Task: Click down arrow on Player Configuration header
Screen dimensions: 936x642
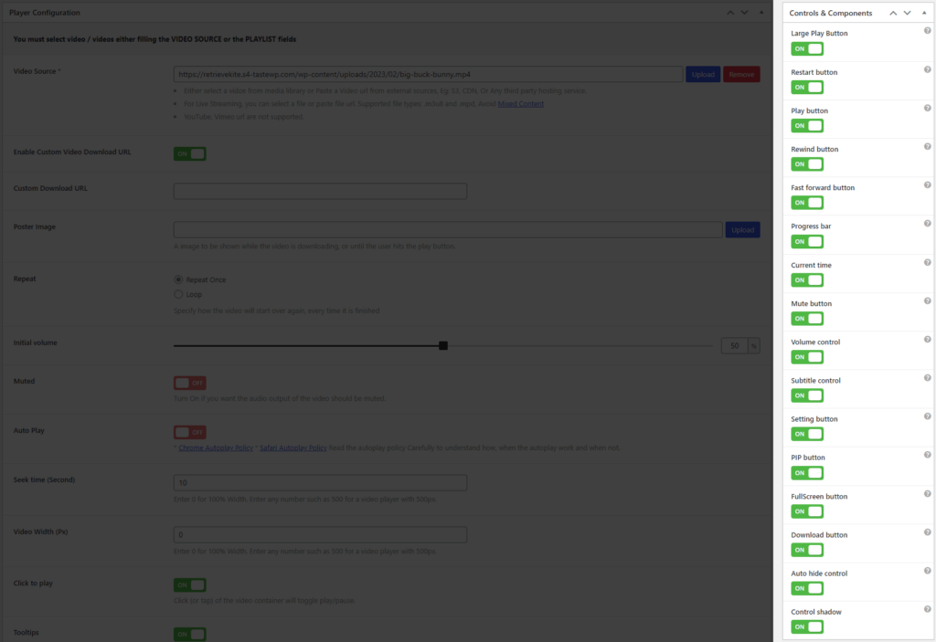Action: pos(744,13)
